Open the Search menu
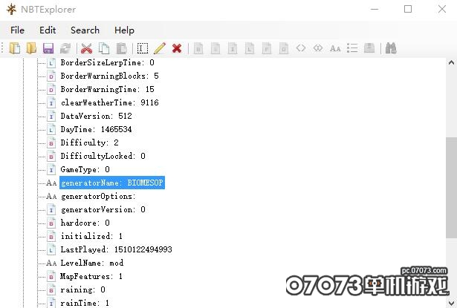This screenshot has width=457, height=308. [85, 30]
